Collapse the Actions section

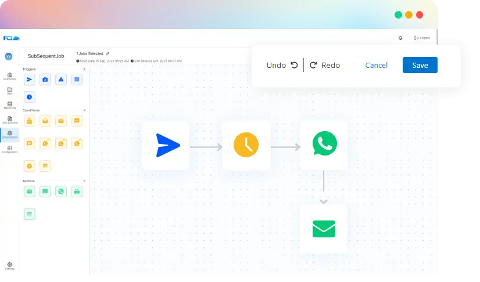tap(84, 180)
